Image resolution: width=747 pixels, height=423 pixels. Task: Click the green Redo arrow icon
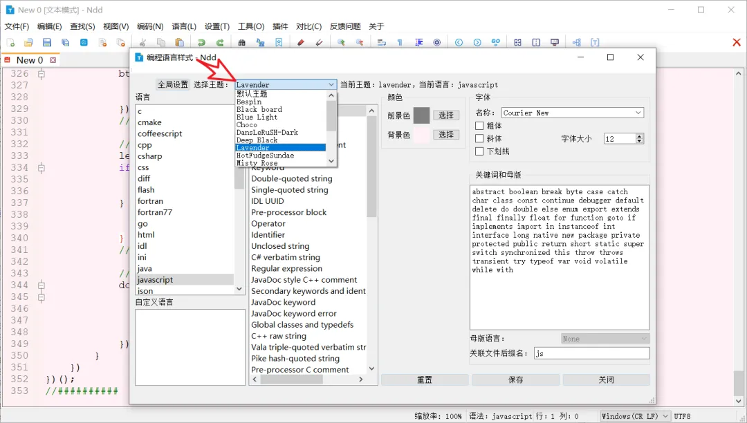click(220, 42)
